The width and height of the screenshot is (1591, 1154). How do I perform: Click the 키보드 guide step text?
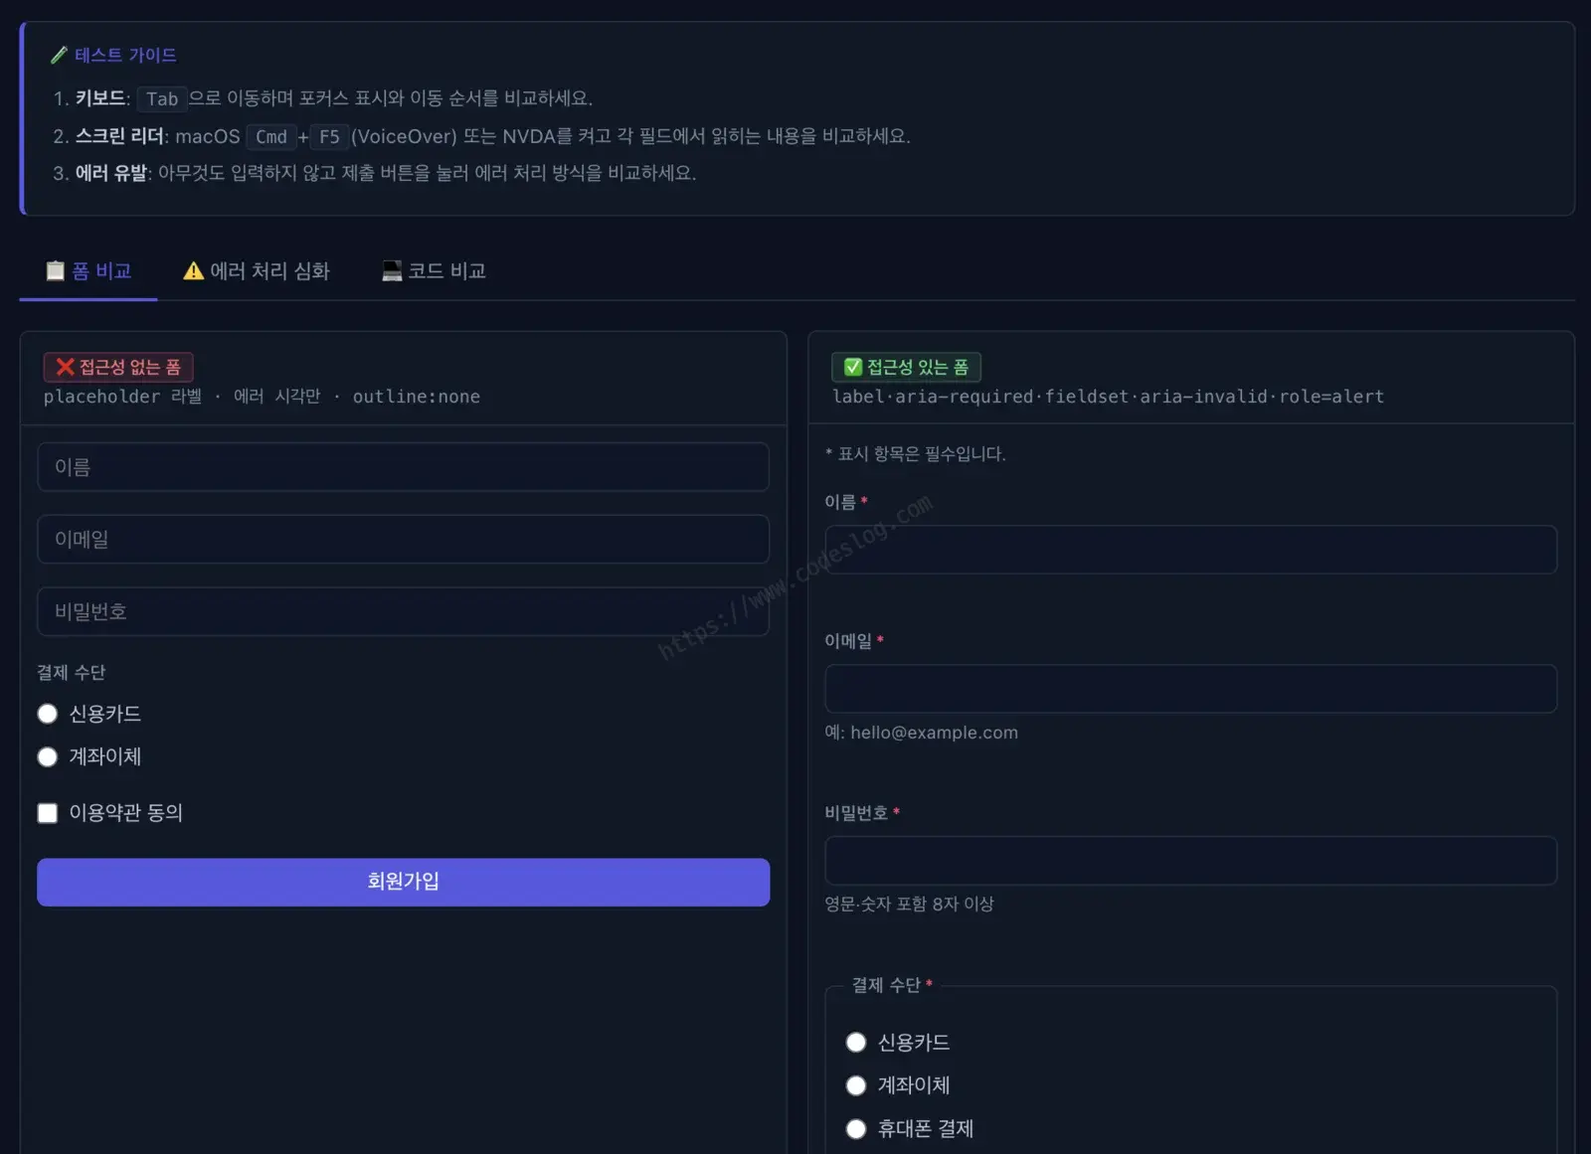click(334, 98)
